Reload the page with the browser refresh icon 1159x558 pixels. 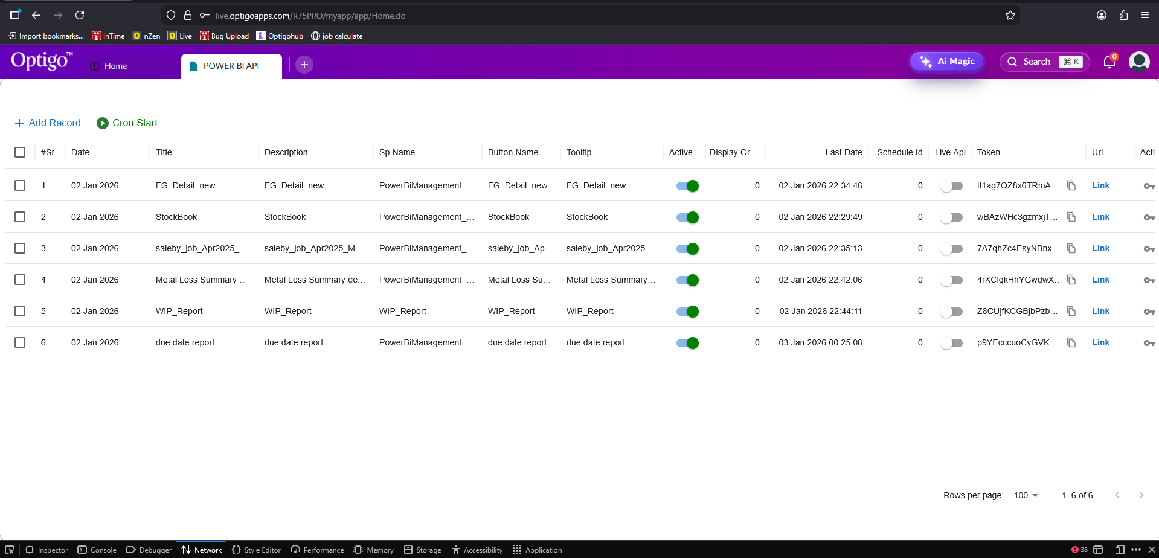point(80,15)
